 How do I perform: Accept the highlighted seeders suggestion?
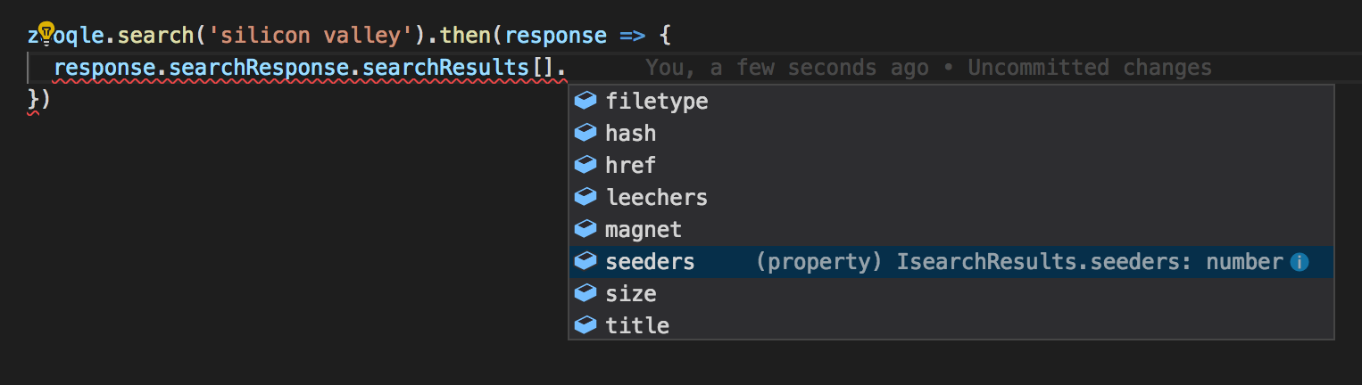tap(650, 262)
